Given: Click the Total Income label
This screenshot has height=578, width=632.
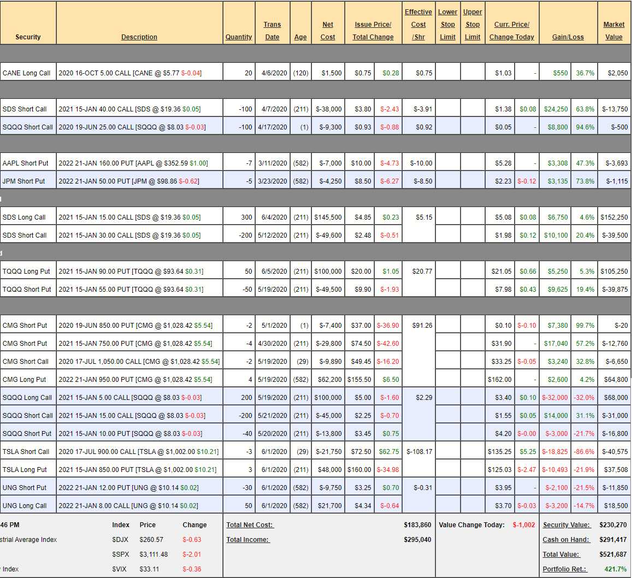Looking at the screenshot, I should tap(248, 540).
